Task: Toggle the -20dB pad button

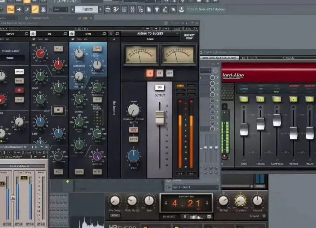Action: point(19,99)
